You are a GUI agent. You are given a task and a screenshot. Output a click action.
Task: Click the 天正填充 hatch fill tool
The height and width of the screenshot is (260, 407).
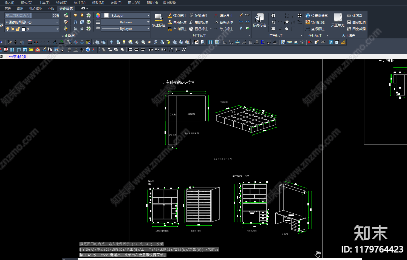338,20
